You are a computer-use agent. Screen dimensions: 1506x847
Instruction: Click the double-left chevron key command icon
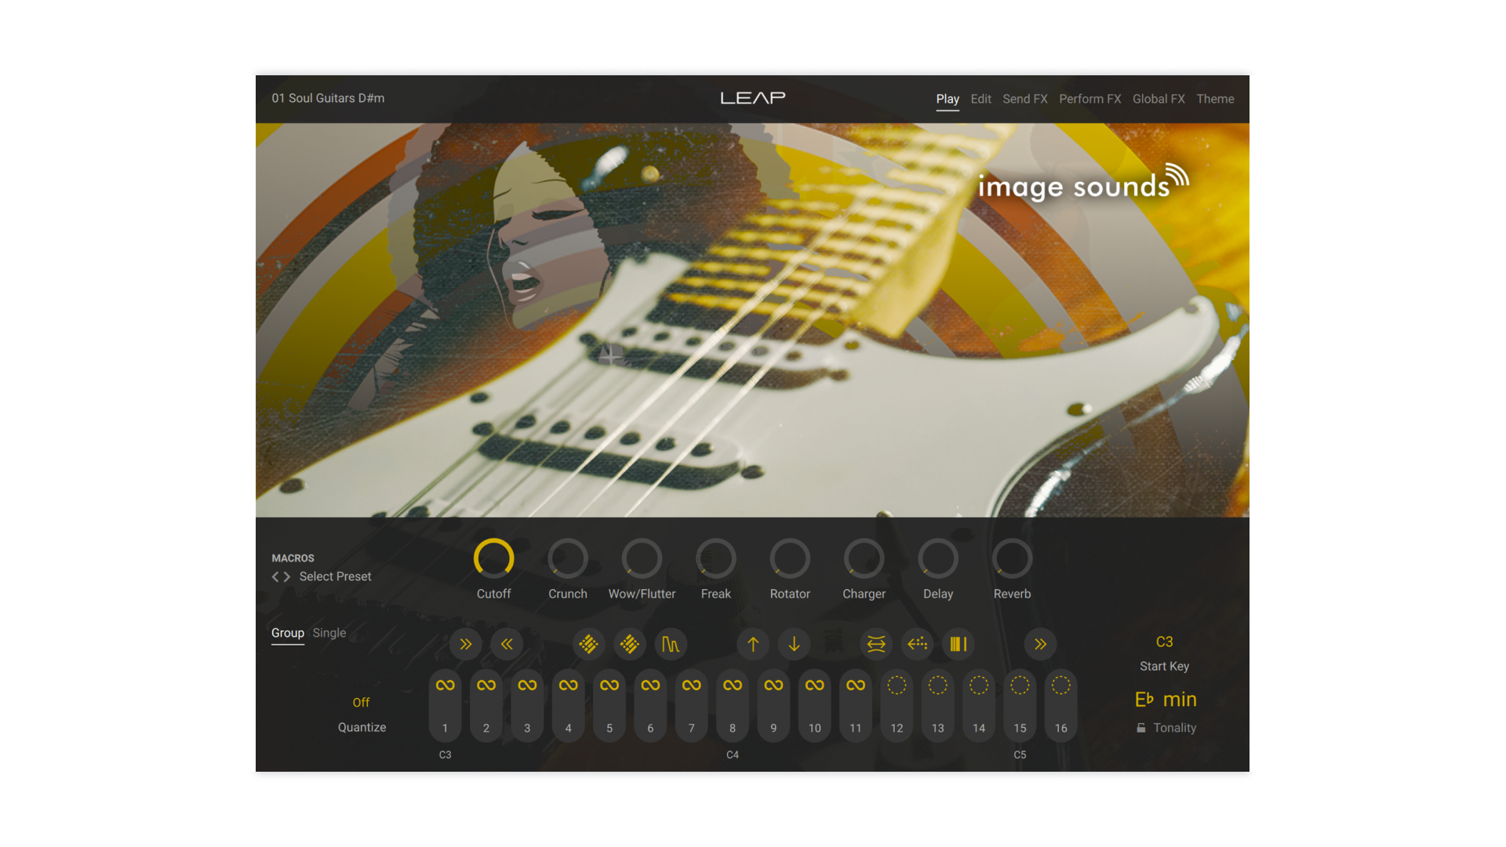507,644
